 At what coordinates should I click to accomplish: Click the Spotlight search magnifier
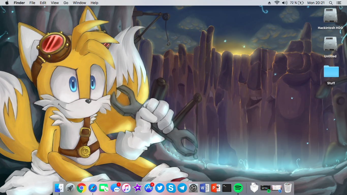click(331, 3)
